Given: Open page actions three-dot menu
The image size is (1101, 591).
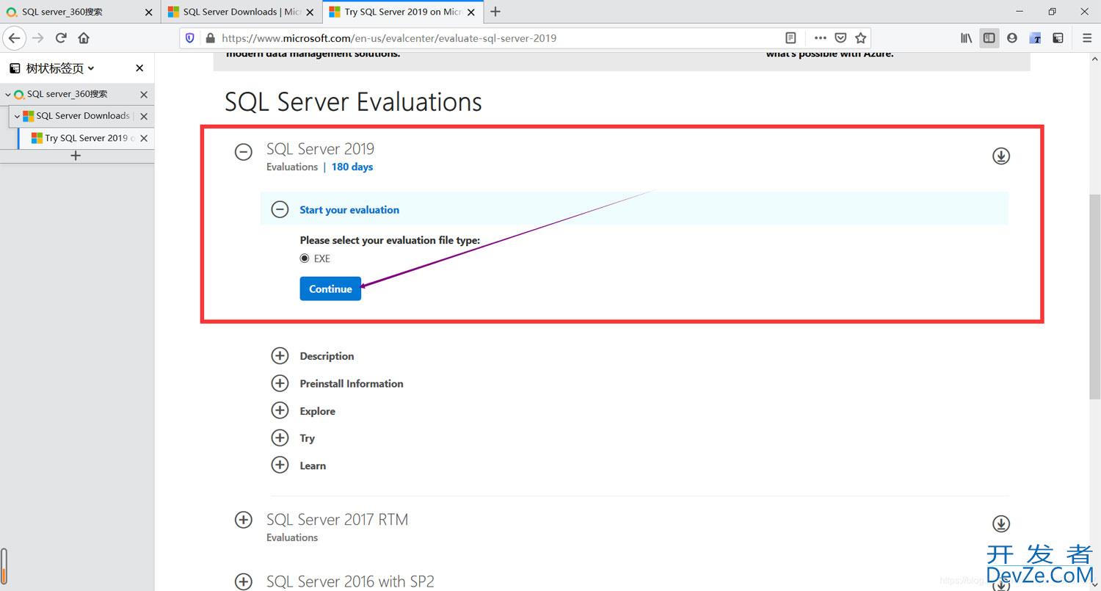Looking at the screenshot, I should 821,38.
